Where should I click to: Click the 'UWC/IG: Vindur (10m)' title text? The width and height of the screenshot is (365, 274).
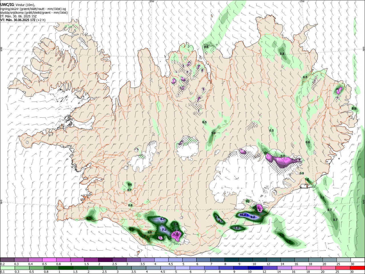[x=17, y=5]
